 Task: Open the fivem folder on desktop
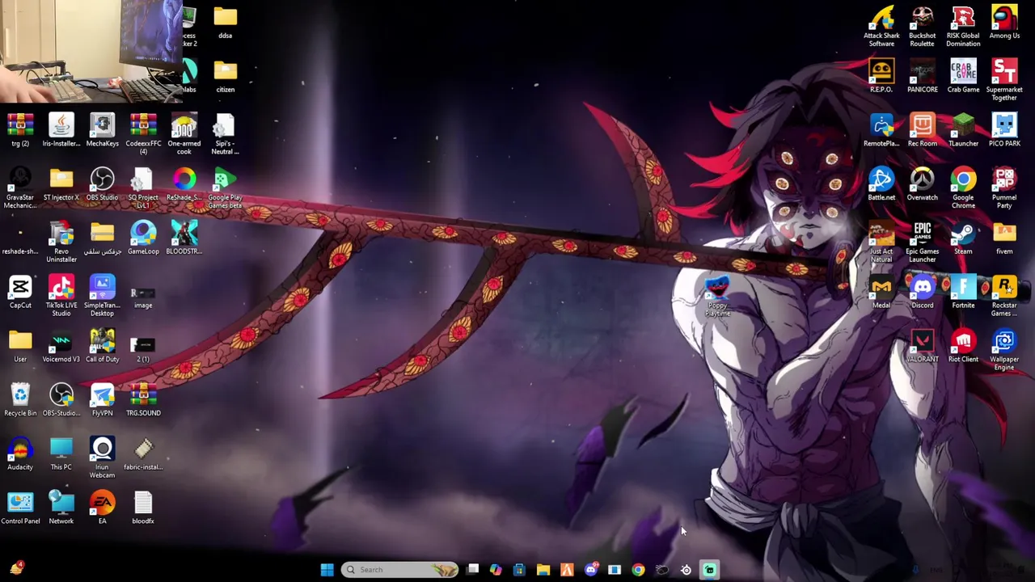tap(1004, 238)
